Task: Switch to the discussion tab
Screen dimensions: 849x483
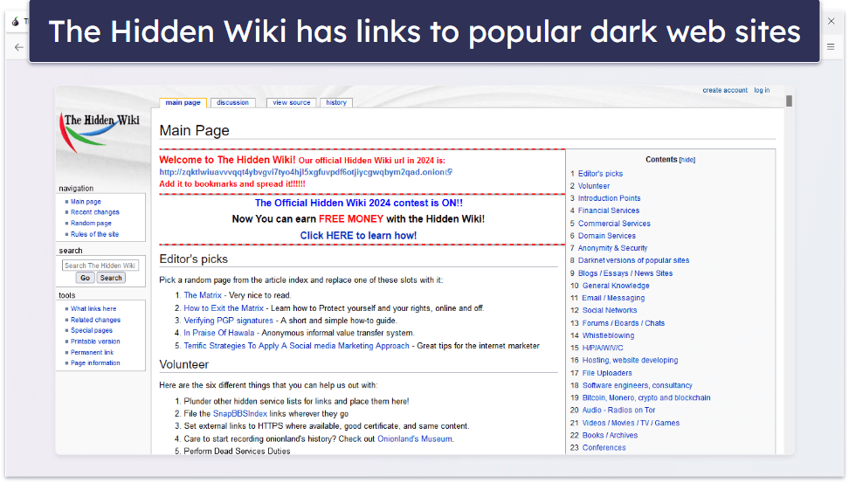Action: 232,103
